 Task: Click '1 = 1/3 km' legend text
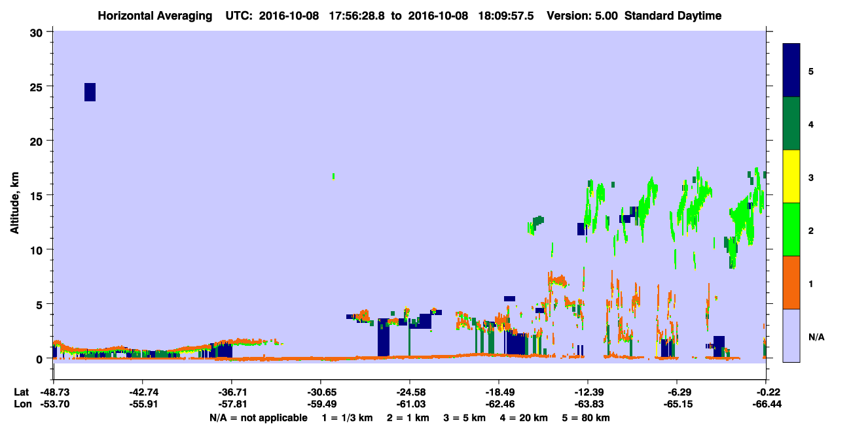pyautogui.click(x=346, y=418)
